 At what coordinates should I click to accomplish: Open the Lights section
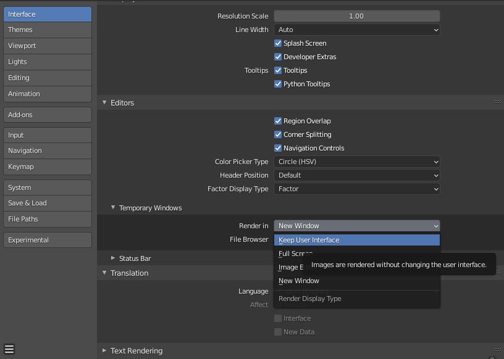click(48, 62)
